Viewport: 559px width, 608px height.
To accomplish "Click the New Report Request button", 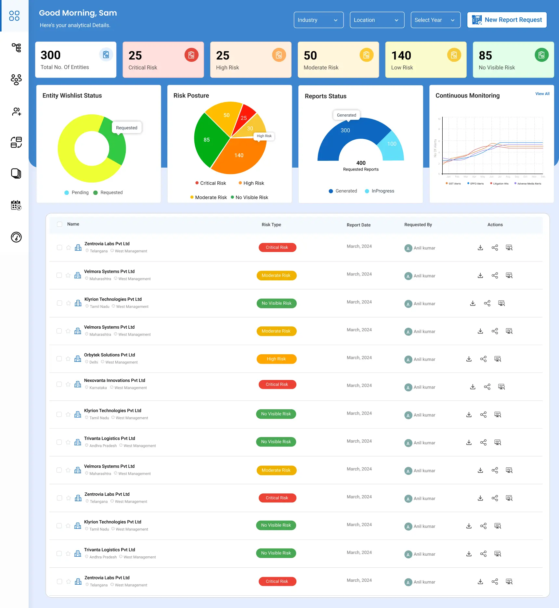I will tap(507, 20).
